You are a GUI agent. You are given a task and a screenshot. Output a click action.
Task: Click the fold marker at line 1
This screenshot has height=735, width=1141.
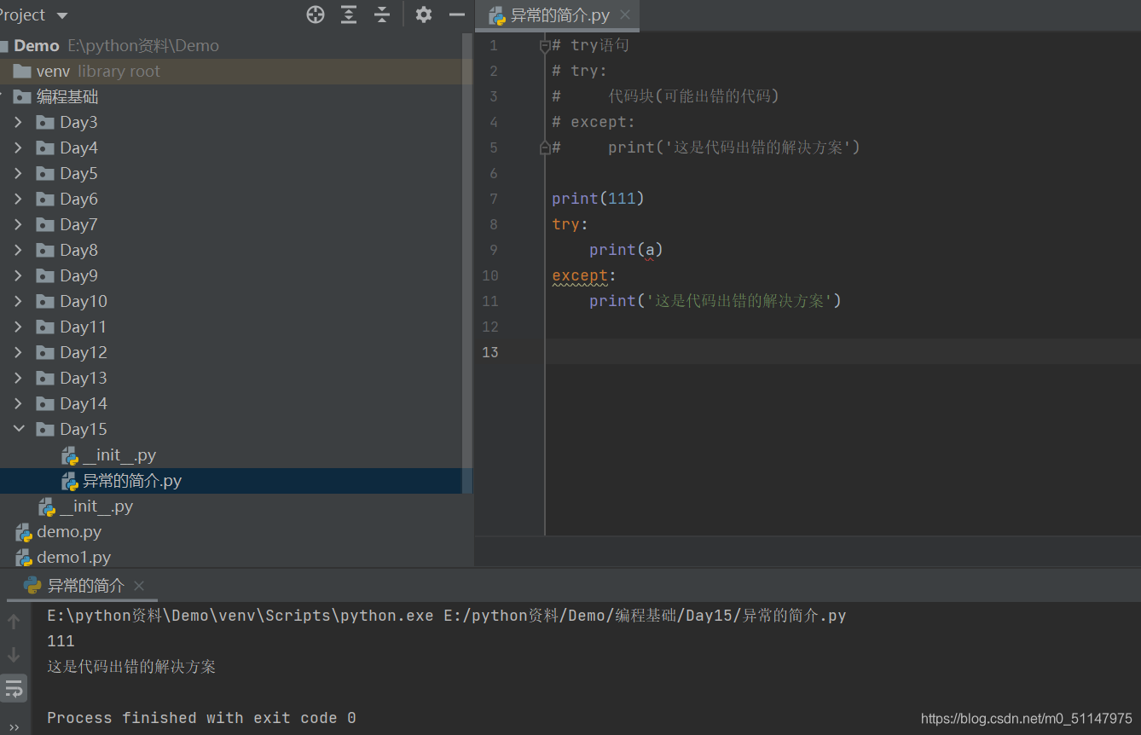[x=545, y=46]
